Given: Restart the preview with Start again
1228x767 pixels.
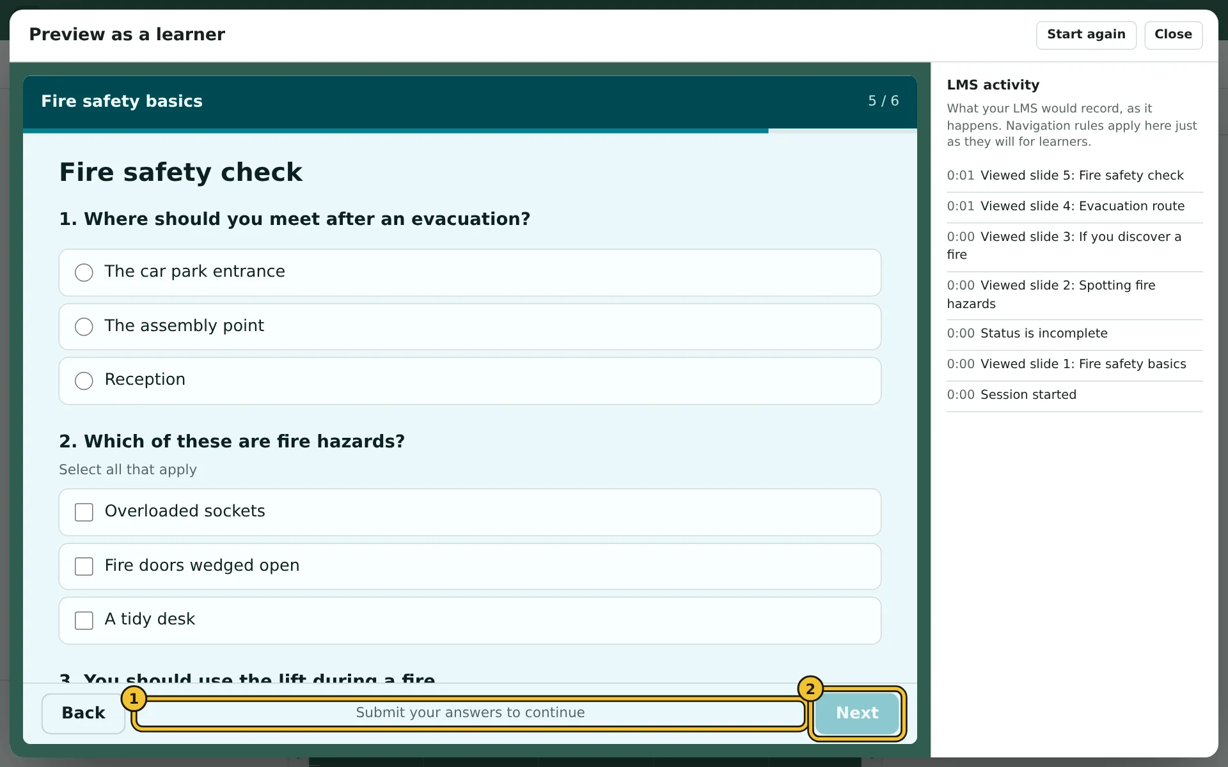Looking at the screenshot, I should point(1086,35).
